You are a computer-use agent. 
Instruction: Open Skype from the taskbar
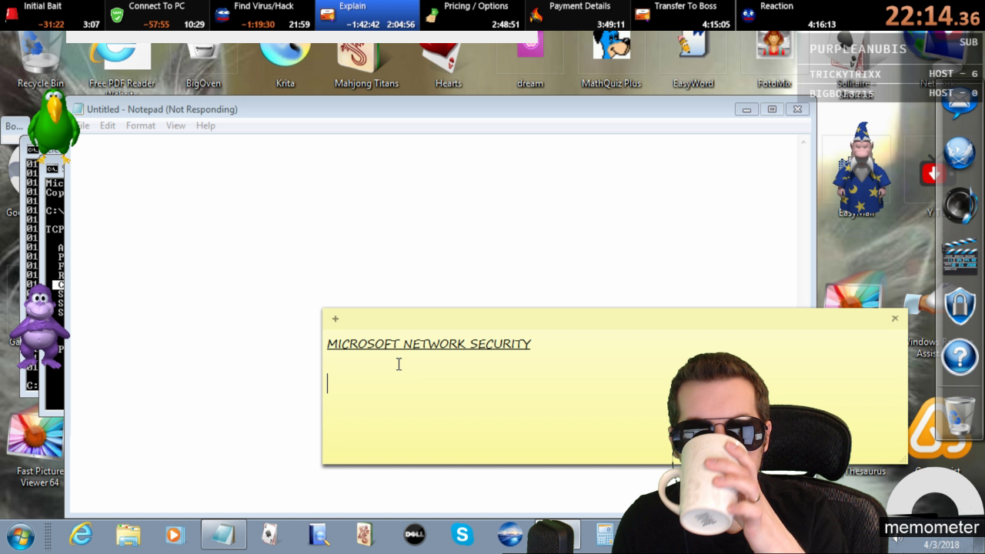point(462,534)
